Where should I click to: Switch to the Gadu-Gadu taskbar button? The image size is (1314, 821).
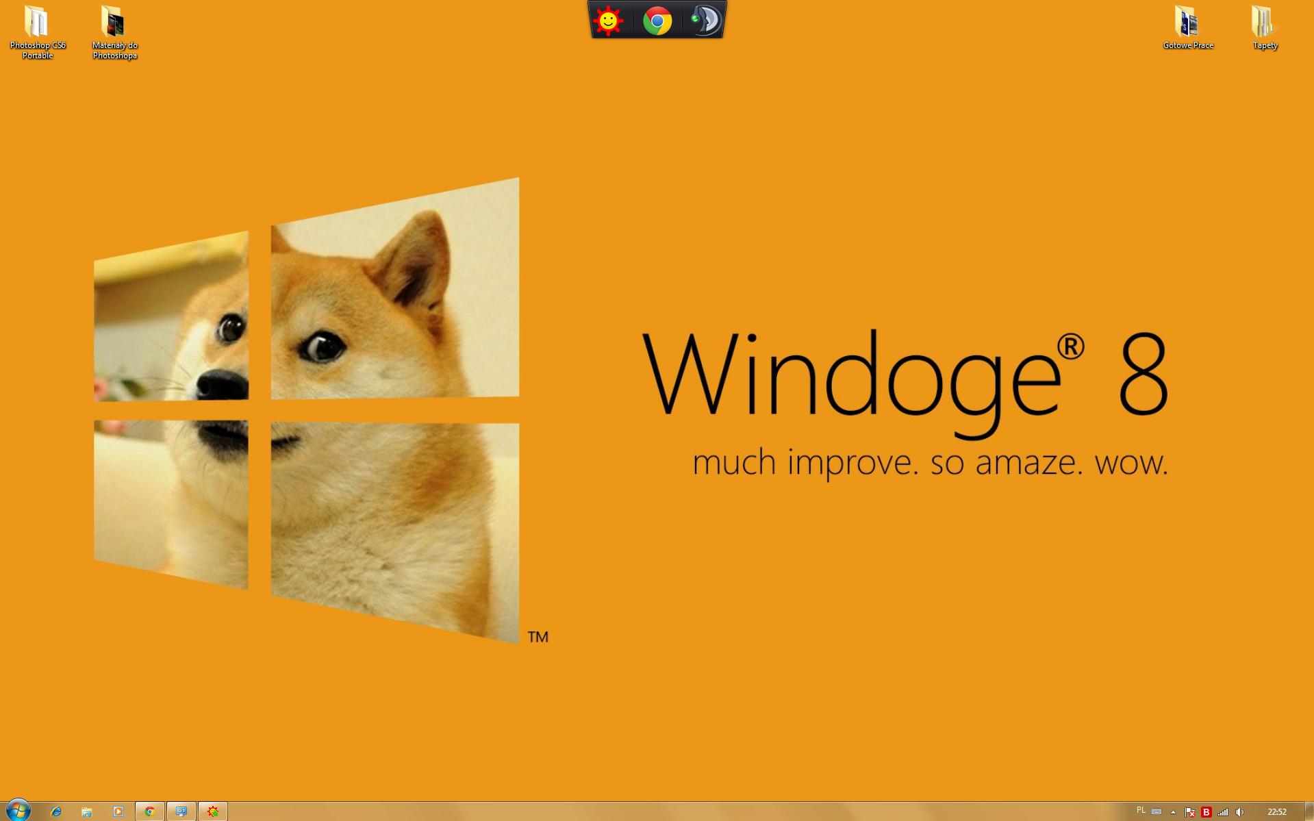point(213,811)
